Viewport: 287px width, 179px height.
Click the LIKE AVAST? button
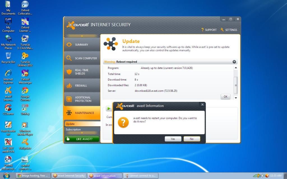pyautogui.click(x=82, y=139)
